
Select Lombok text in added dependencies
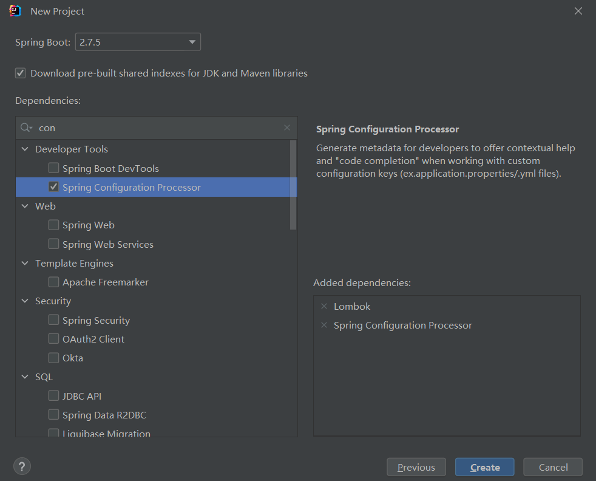[x=352, y=306]
